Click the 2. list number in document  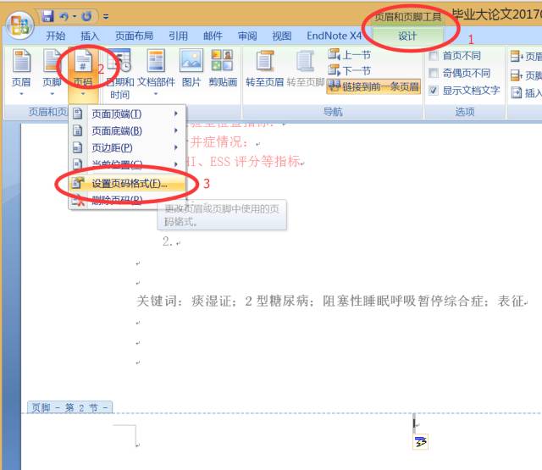(168, 241)
